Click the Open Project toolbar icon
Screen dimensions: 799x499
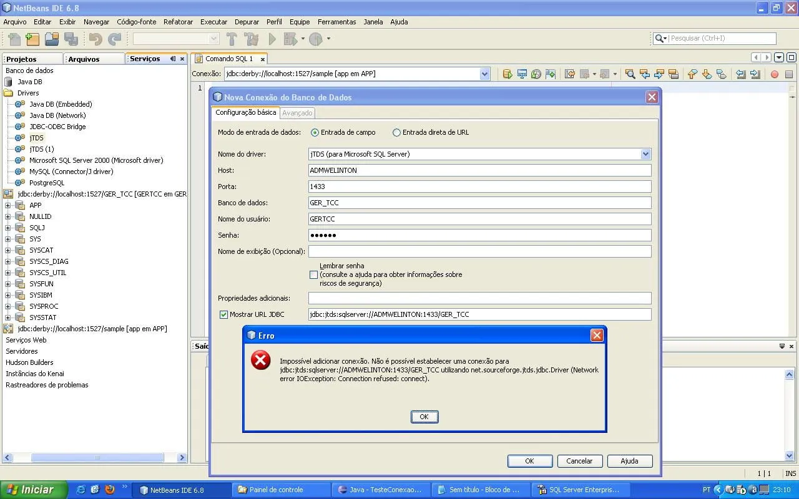(52, 39)
